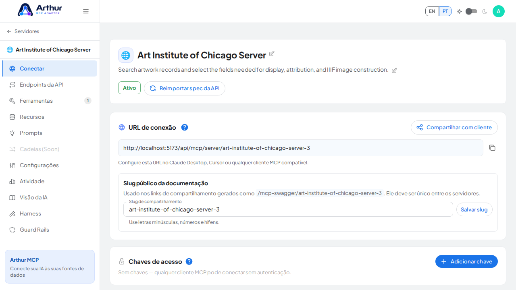Click the connection URL field
The height and width of the screenshot is (290, 516).
point(301,148)
